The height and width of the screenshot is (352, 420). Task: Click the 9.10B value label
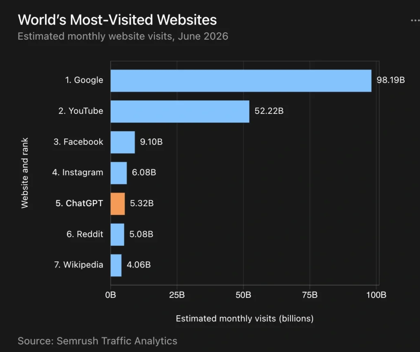(151, 142)
